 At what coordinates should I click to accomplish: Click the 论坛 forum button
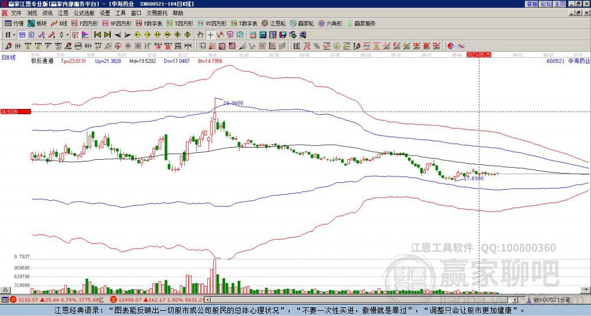(x=546, y=4)
